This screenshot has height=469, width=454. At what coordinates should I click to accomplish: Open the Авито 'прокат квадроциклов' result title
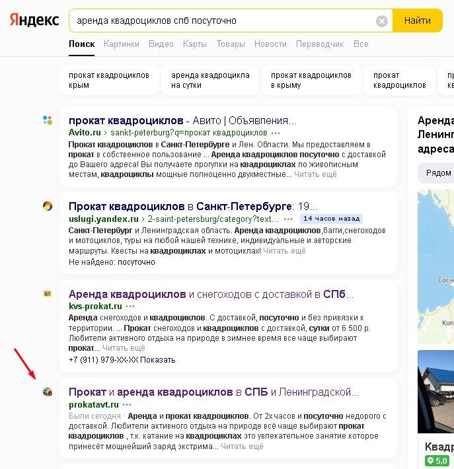click(182, 120)
